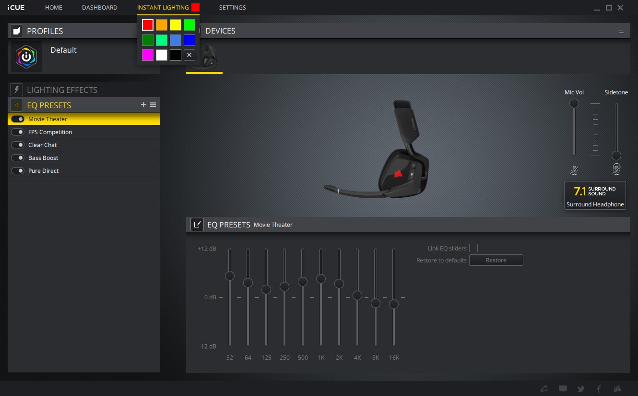Select the Bass Boost preset name
This screenshot has width=638, height=396.
point(43,158)
